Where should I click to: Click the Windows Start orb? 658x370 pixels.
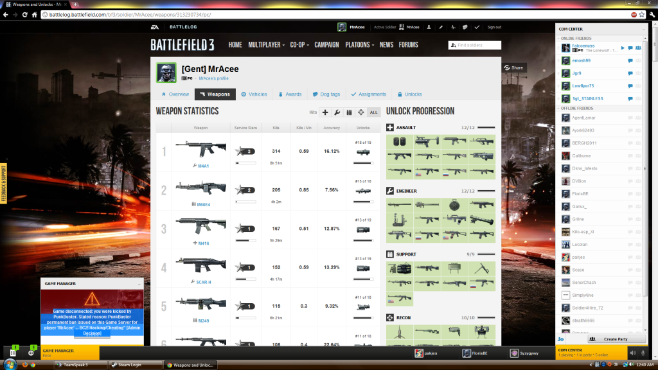[10, 364]
